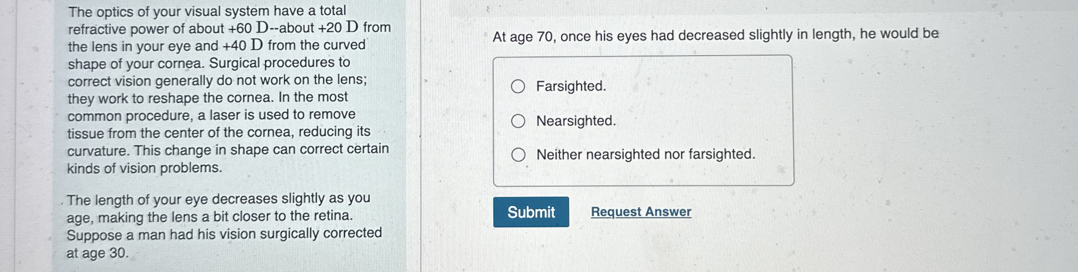Choose Neither nearsighted nor farsighted
The width and height of the screenshot is (1078, 272).
tap(519, 154)
